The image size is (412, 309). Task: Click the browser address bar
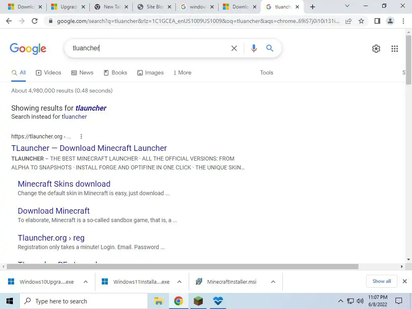pyautogui.click(x=198, y=21)
